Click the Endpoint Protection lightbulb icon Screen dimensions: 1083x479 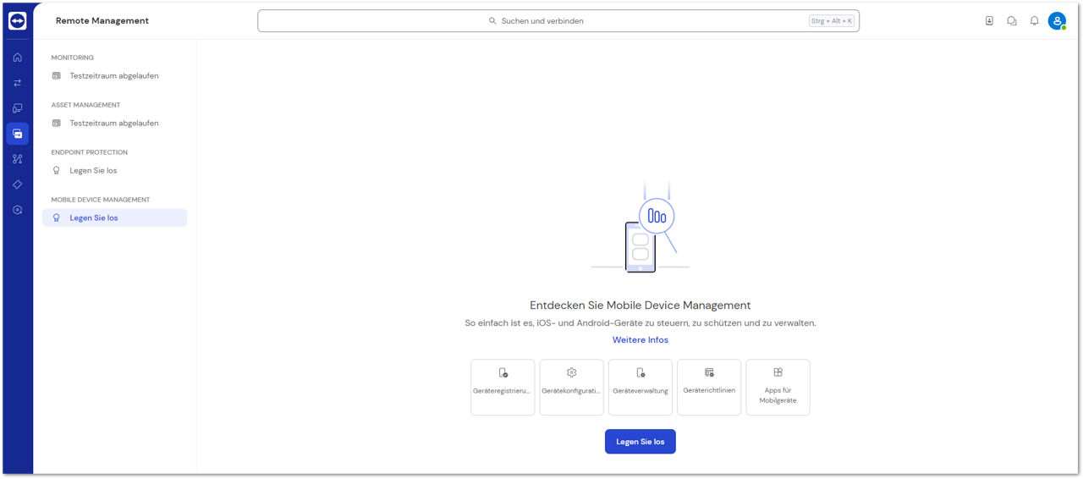coord(57,171)
